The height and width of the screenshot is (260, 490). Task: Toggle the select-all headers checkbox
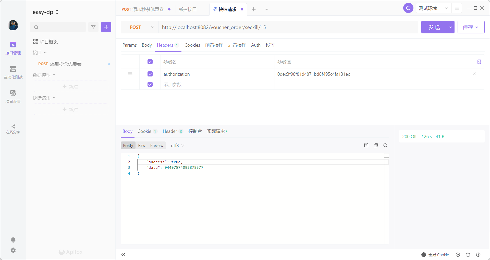click(150, 62)
